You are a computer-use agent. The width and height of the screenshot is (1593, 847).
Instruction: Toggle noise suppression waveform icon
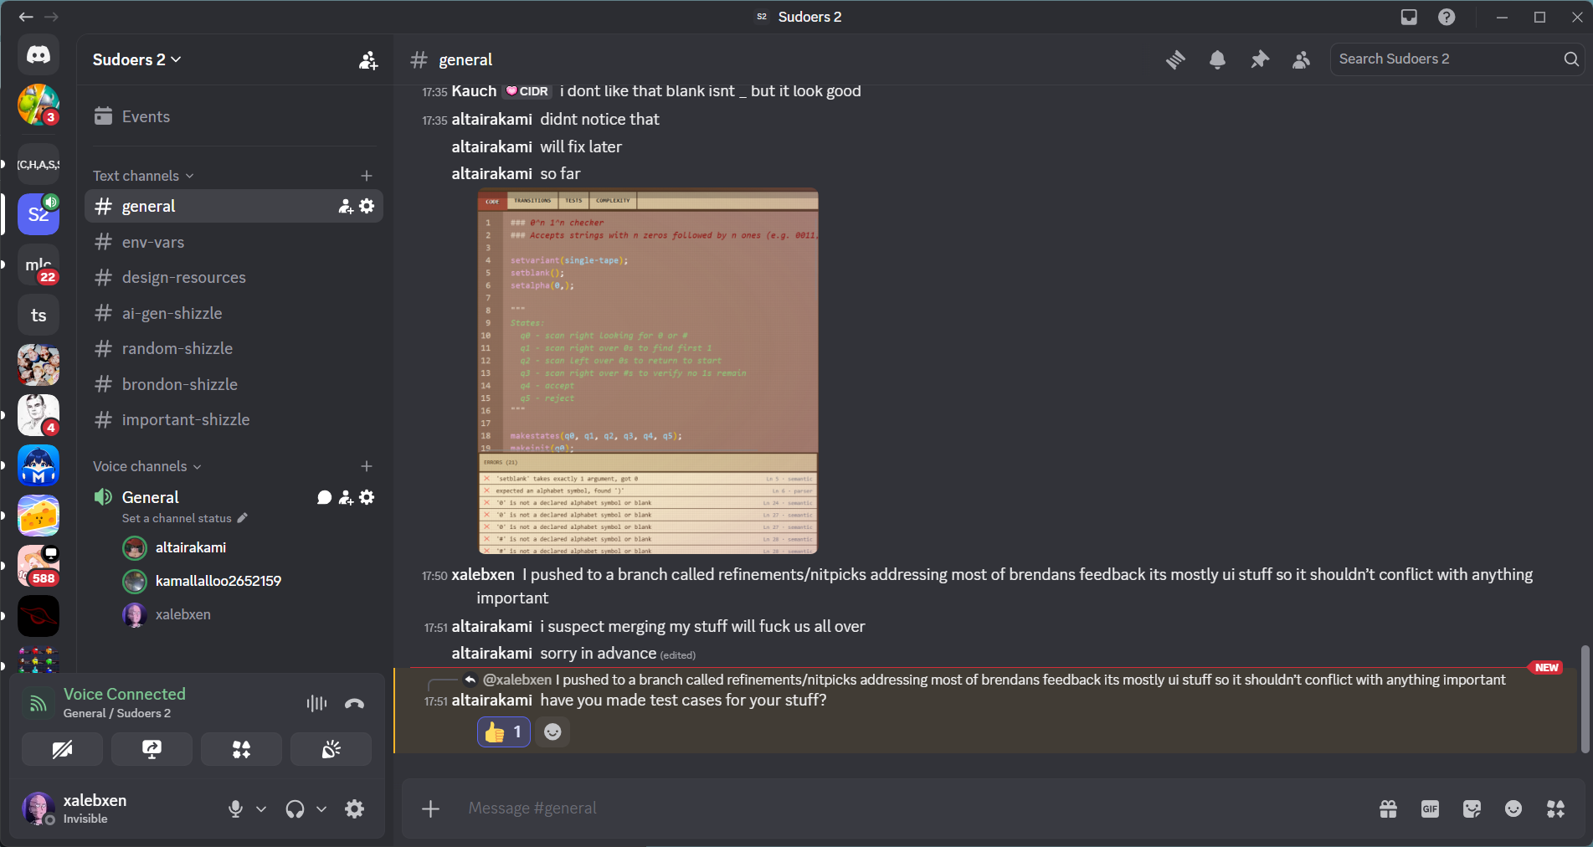coord(316,703)
